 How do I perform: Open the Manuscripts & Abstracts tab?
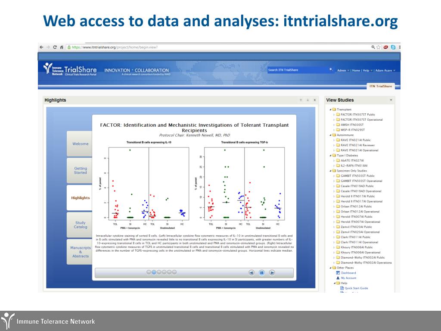80,252
